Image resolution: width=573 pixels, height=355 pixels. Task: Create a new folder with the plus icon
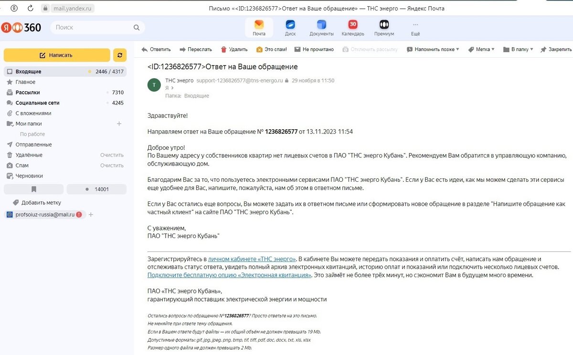point(119,124)
